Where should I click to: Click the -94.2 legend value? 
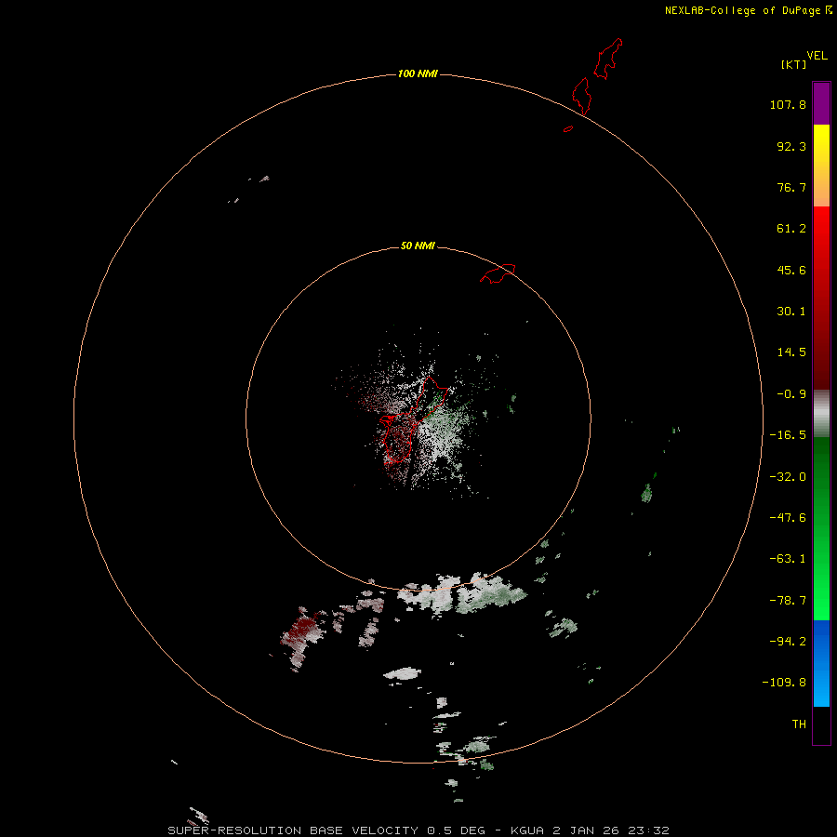tap(788, 641)
